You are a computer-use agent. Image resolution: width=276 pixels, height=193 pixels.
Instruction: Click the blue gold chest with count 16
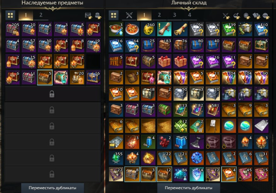coord(93,77)
